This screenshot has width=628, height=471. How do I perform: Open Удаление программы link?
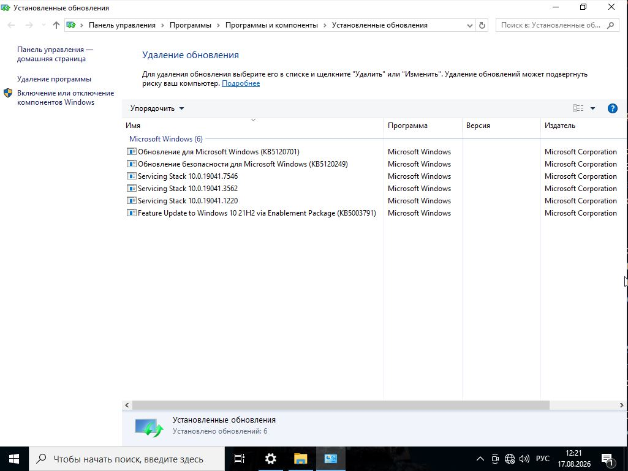tap(54, 79)
